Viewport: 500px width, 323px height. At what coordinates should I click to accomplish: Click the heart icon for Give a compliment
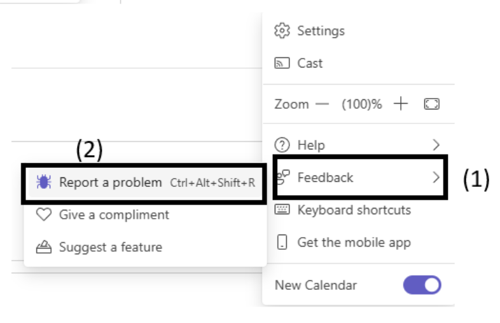(x=44, y=215)
